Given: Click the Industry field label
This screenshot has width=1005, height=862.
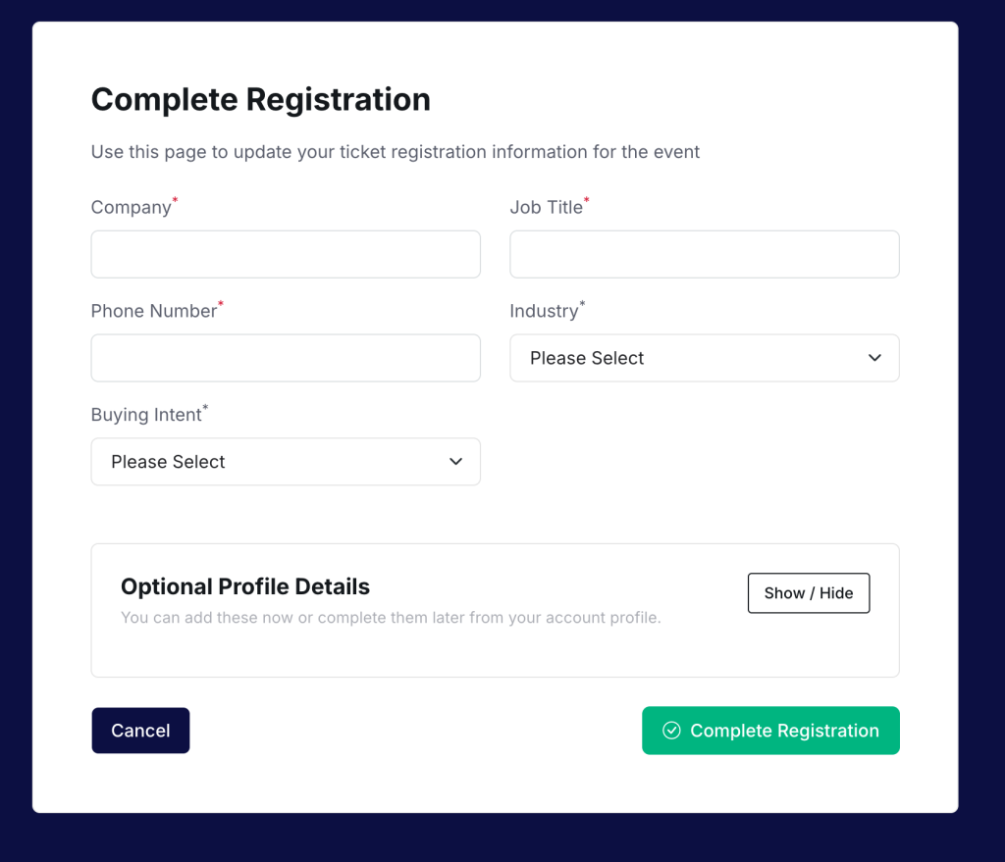Looking at the screenshot, I should tap(544, 311).
